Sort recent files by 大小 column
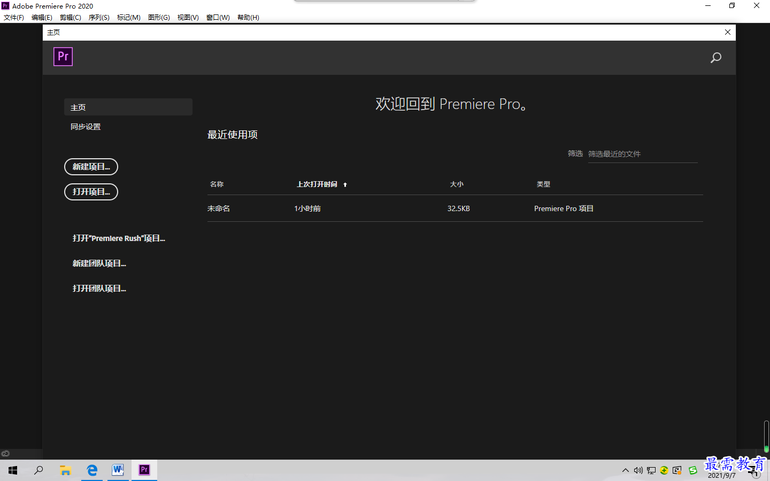This screenshot has width=770, height=481. 457,184
